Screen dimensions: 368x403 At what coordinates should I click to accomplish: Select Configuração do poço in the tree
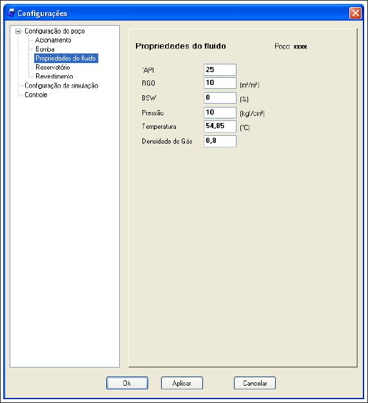(x=55, y=31)
